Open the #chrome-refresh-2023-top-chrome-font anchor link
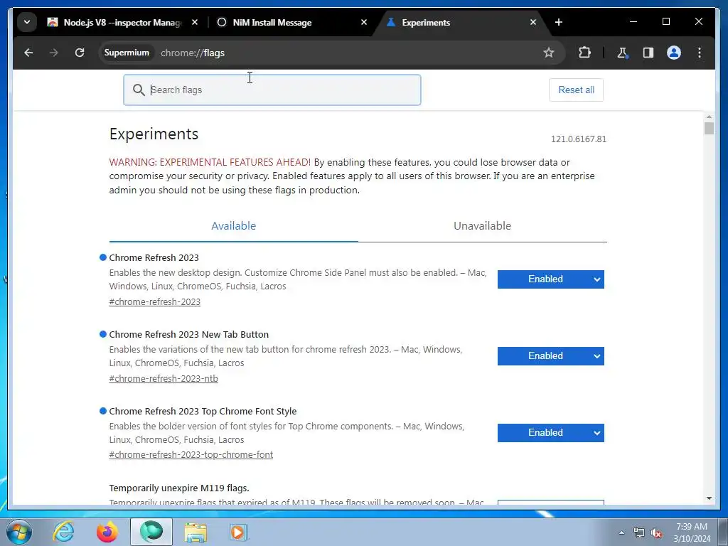 pyautogui.click(x=191, y=455)
